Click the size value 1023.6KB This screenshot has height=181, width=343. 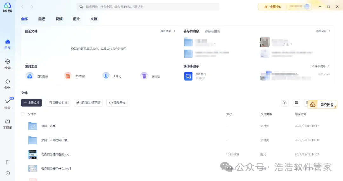coord(232,154)
